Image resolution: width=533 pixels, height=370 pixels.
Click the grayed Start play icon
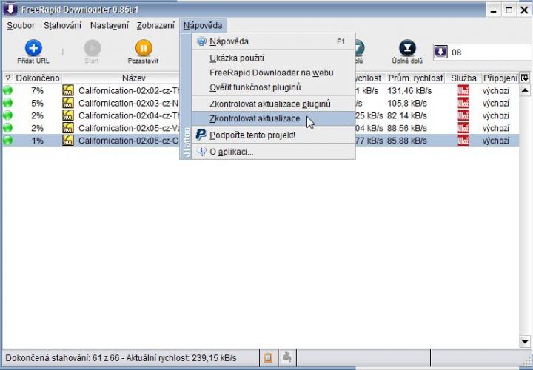[92, 48]
